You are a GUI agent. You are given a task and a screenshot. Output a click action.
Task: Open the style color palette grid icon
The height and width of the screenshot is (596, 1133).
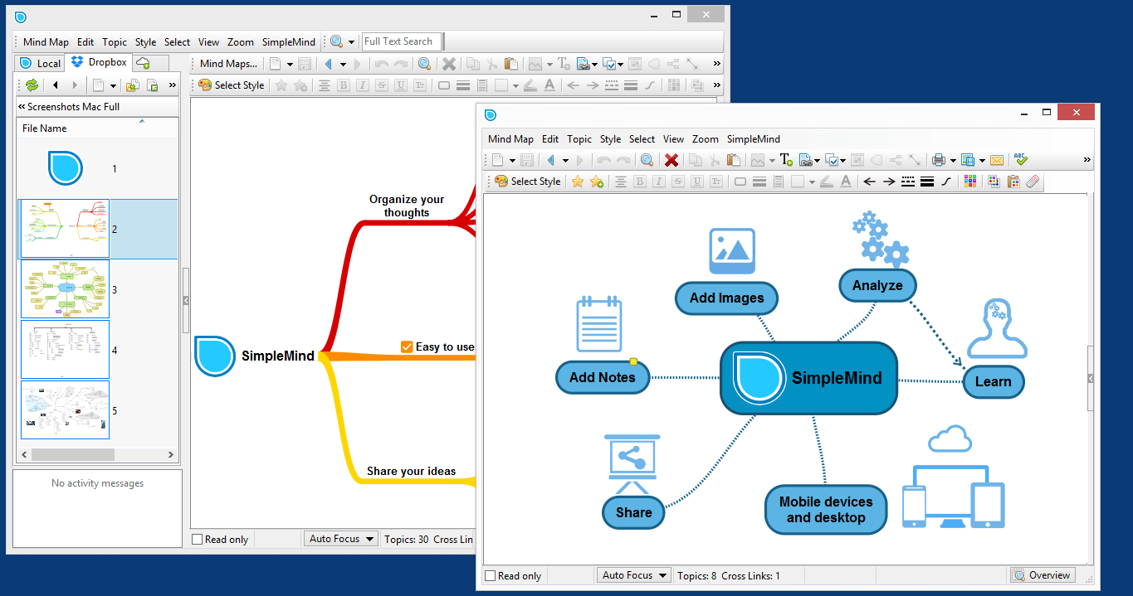pos(969,182)
